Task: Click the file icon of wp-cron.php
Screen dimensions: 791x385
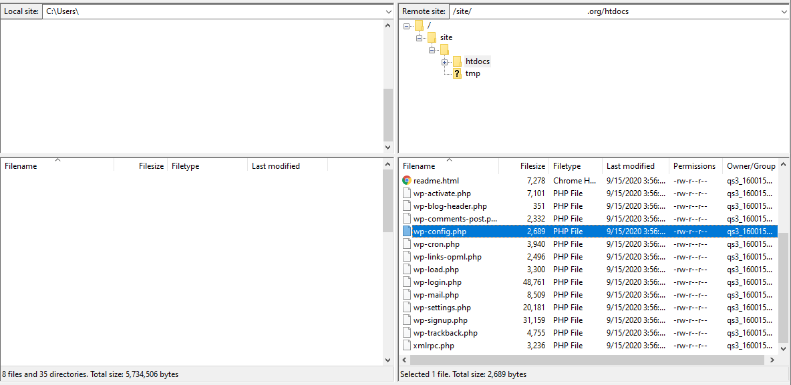Action: coord(408,244)
